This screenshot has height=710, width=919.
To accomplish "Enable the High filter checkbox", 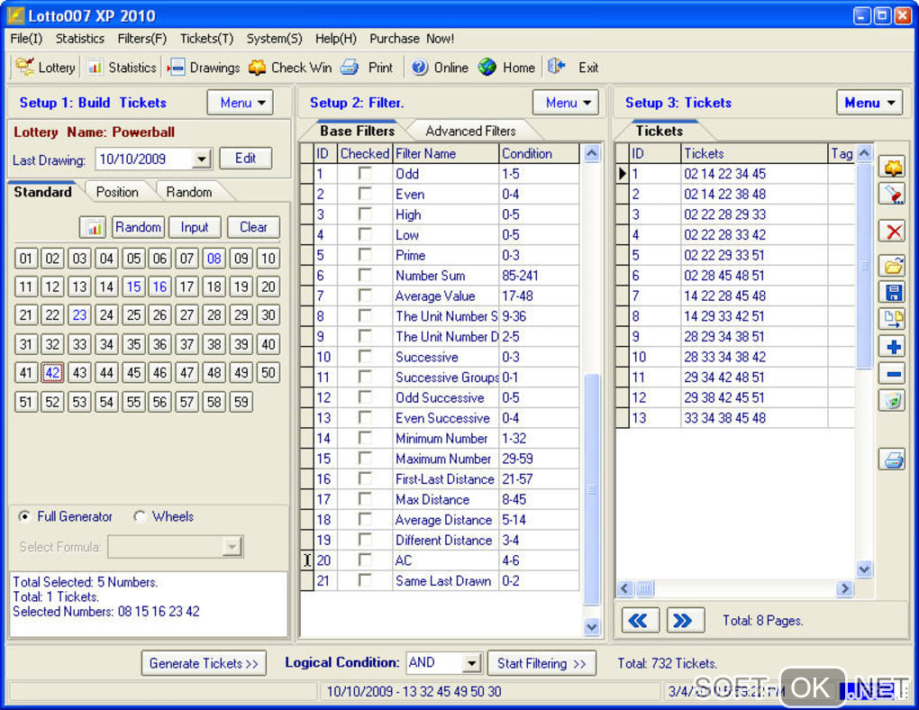I will (365, 214).
